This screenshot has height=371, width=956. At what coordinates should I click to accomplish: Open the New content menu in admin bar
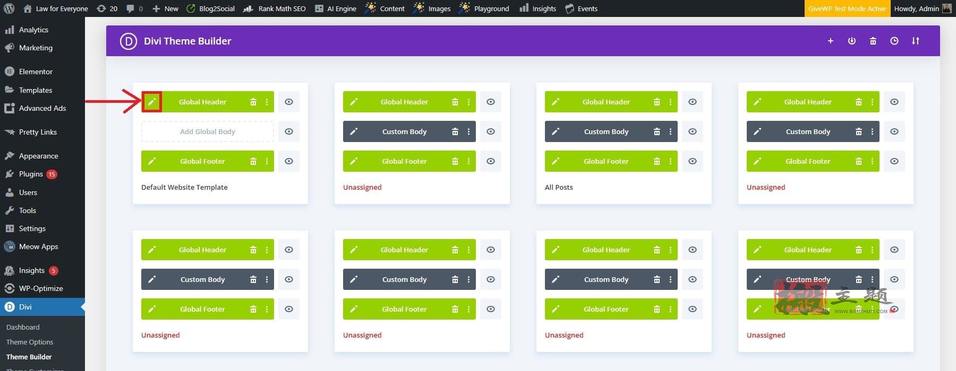coord(165,8)
